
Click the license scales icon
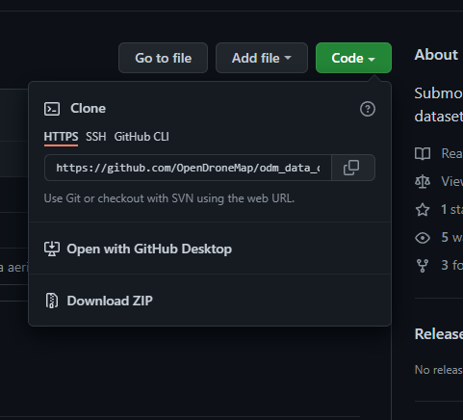coord(423,182)
